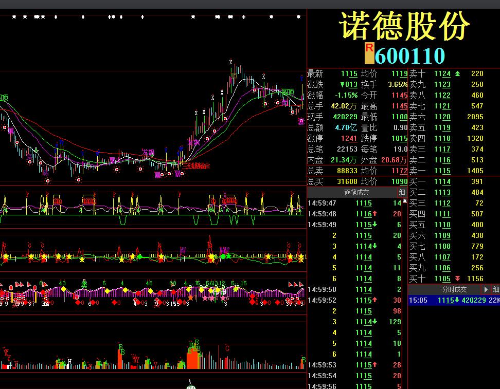Click the red up-arrow in the 14:59:52 tick row
The image size is (500, 389).
(x=374, y=300)
